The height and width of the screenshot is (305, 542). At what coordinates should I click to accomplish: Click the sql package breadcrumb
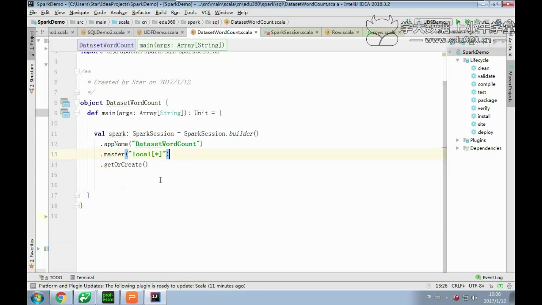click(x=212, y=22)
